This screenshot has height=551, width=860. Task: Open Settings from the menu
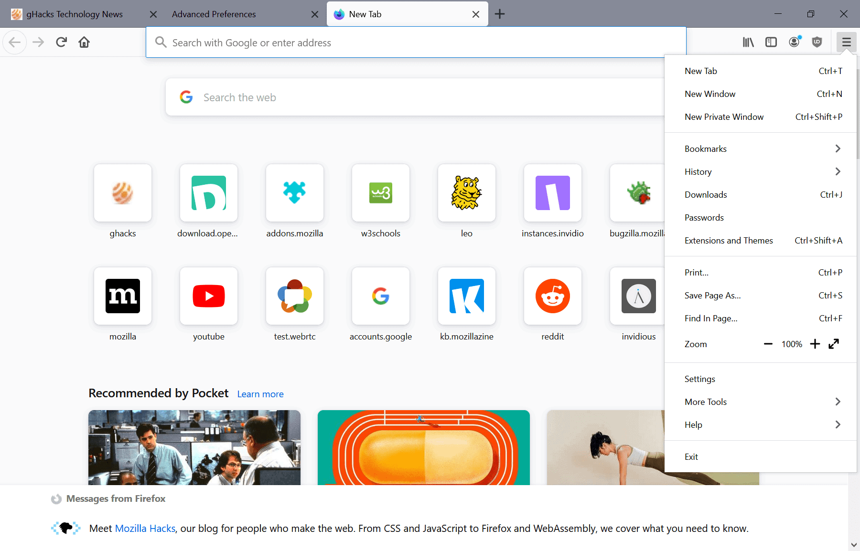(699, 379)
